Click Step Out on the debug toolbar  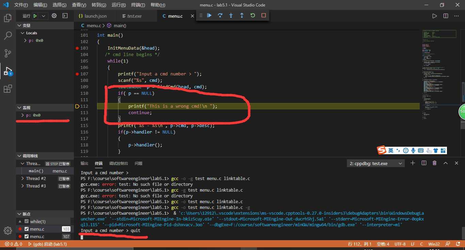242,15
